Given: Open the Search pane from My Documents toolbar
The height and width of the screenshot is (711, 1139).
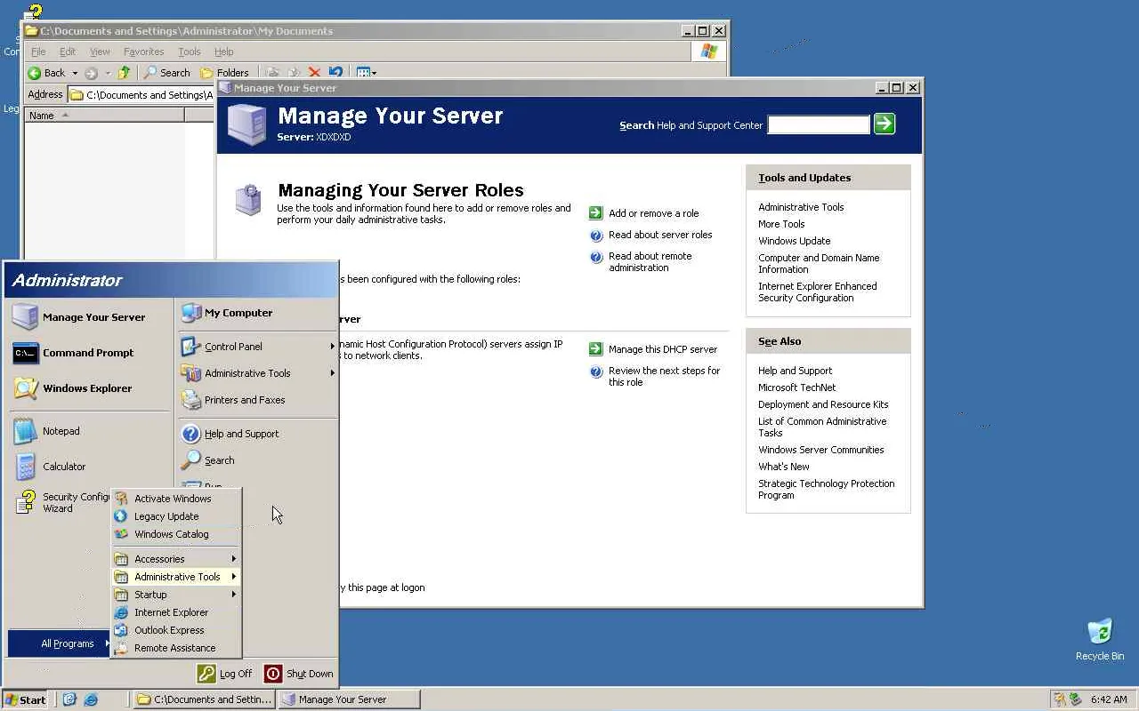Looking at the screenshot, I should [x=166, y=73].
